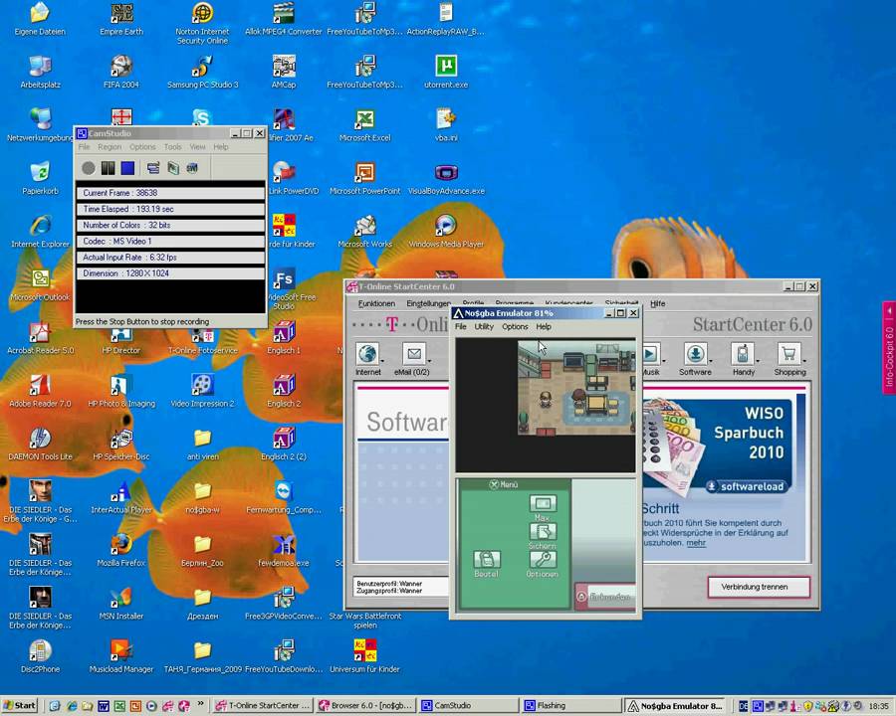Click the system tray clock showing 18:35
The width and height of the screenshot is (896, 716).
pyautogui.click(x=878, y=706)
